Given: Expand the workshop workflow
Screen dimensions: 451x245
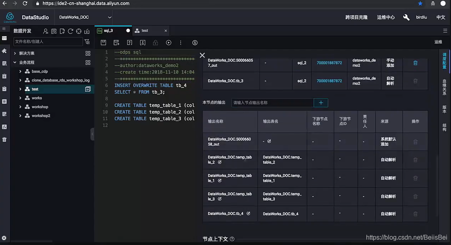Looking at the screenshot, I should click(x=20, y=107).
